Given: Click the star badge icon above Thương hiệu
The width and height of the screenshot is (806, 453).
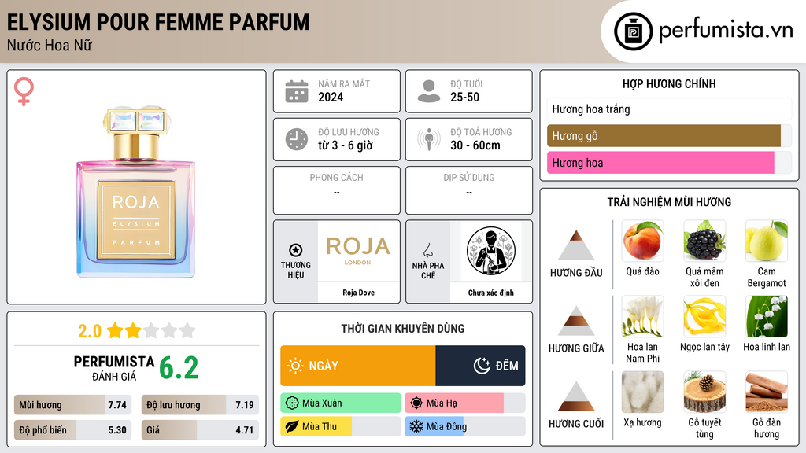Looking at the screenshot, I should pos(296,250).
